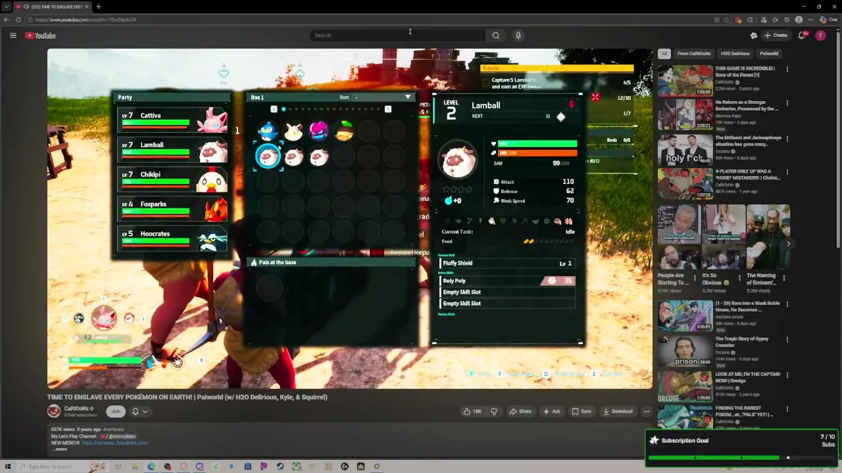Show next Shorts with arrow chevron

pos(788,244)
